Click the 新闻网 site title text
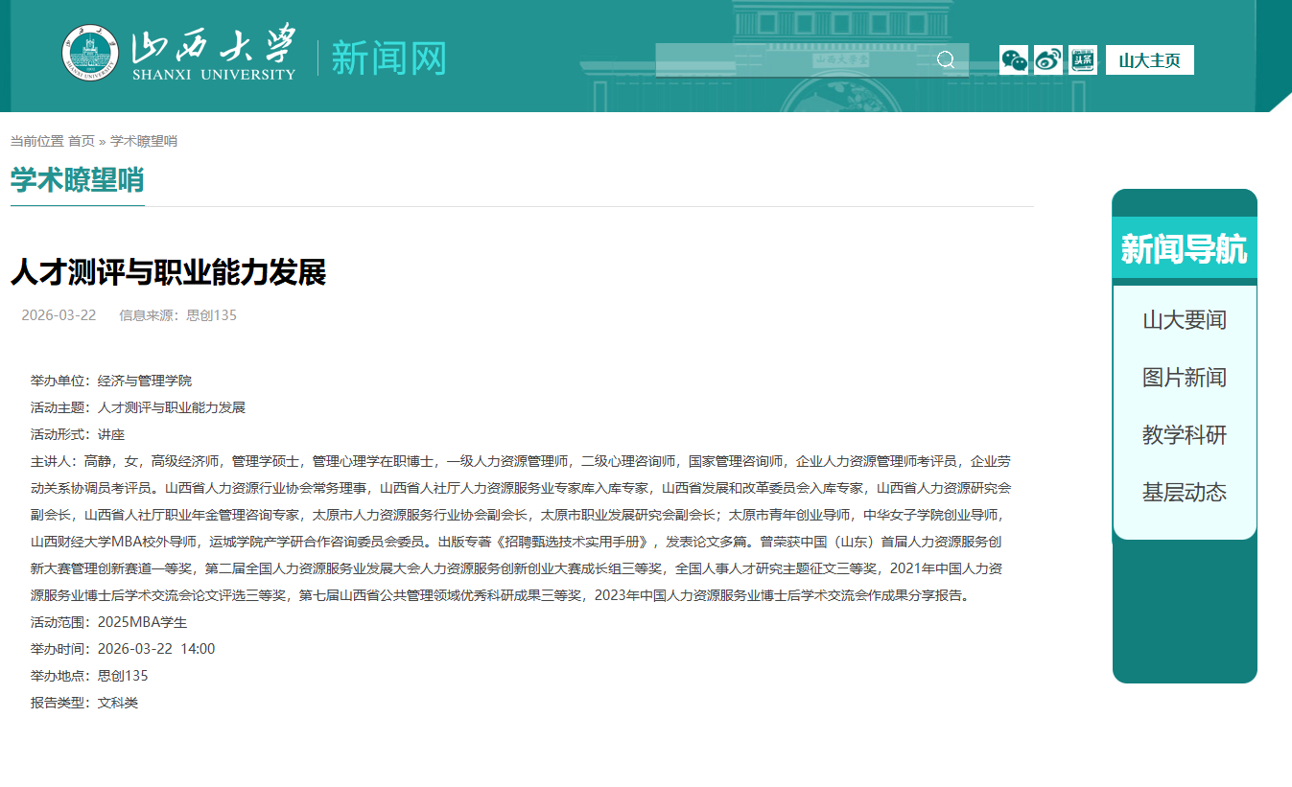Screen dimensions: 1292x787 pyautogui.click(x=388, y=58)
